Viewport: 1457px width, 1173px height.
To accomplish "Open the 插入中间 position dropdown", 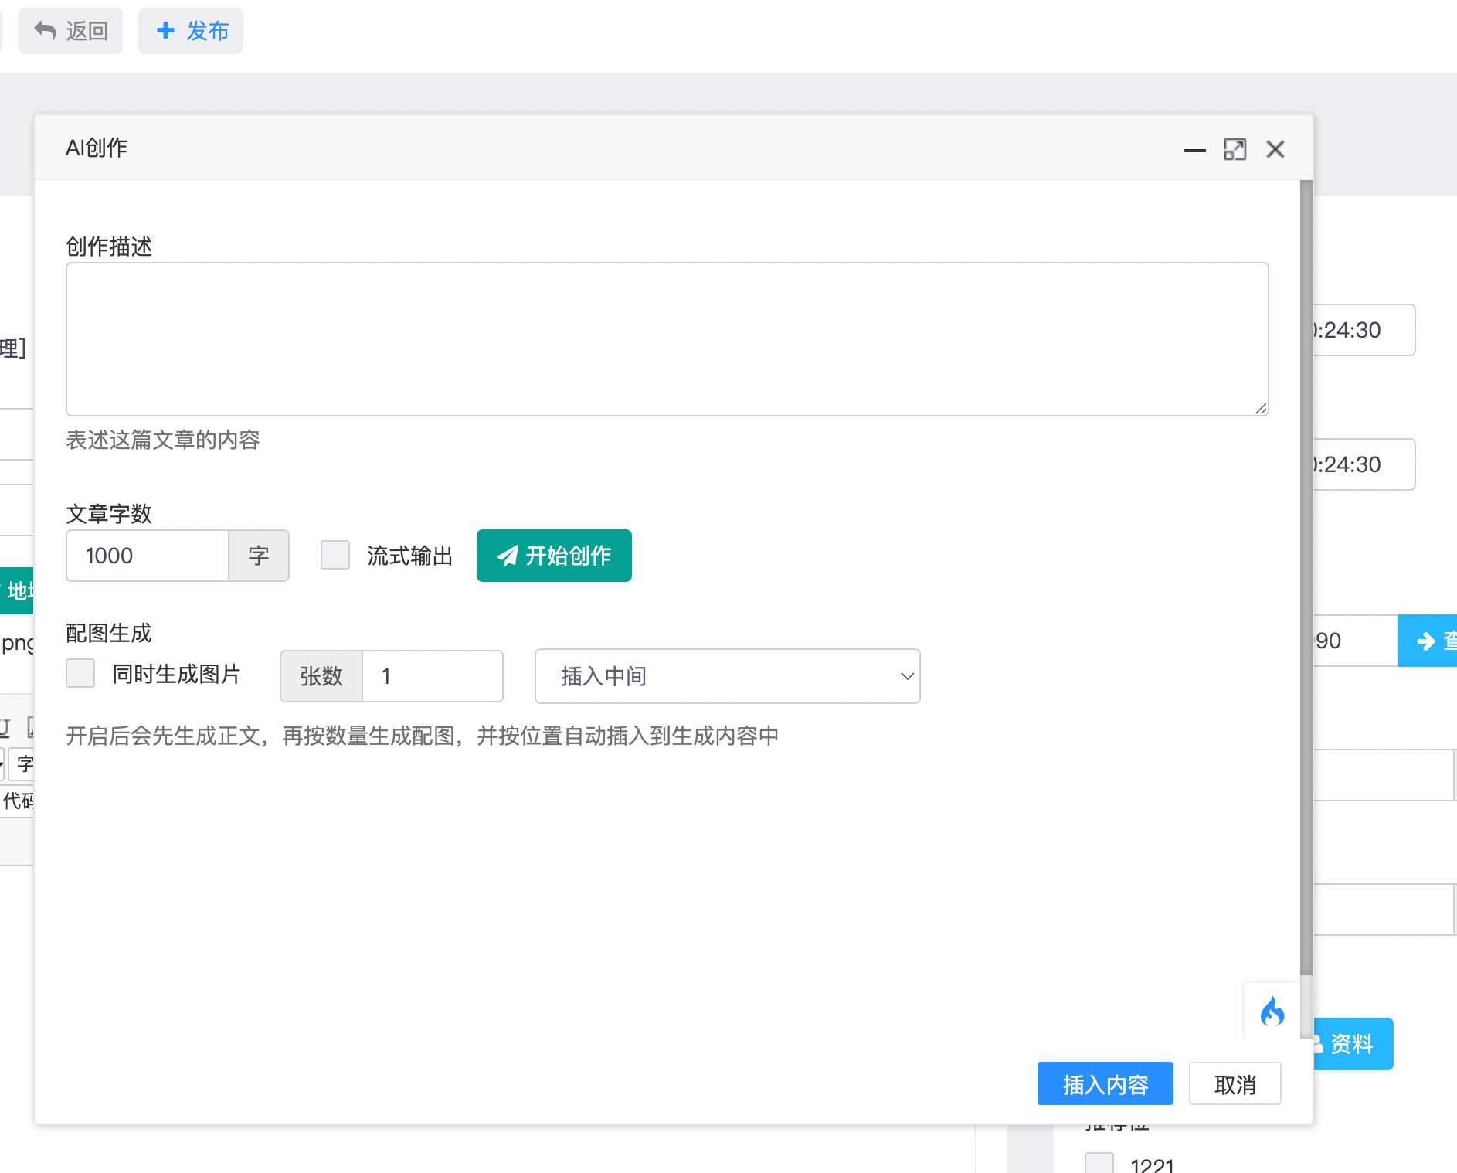I will point(727,676).
